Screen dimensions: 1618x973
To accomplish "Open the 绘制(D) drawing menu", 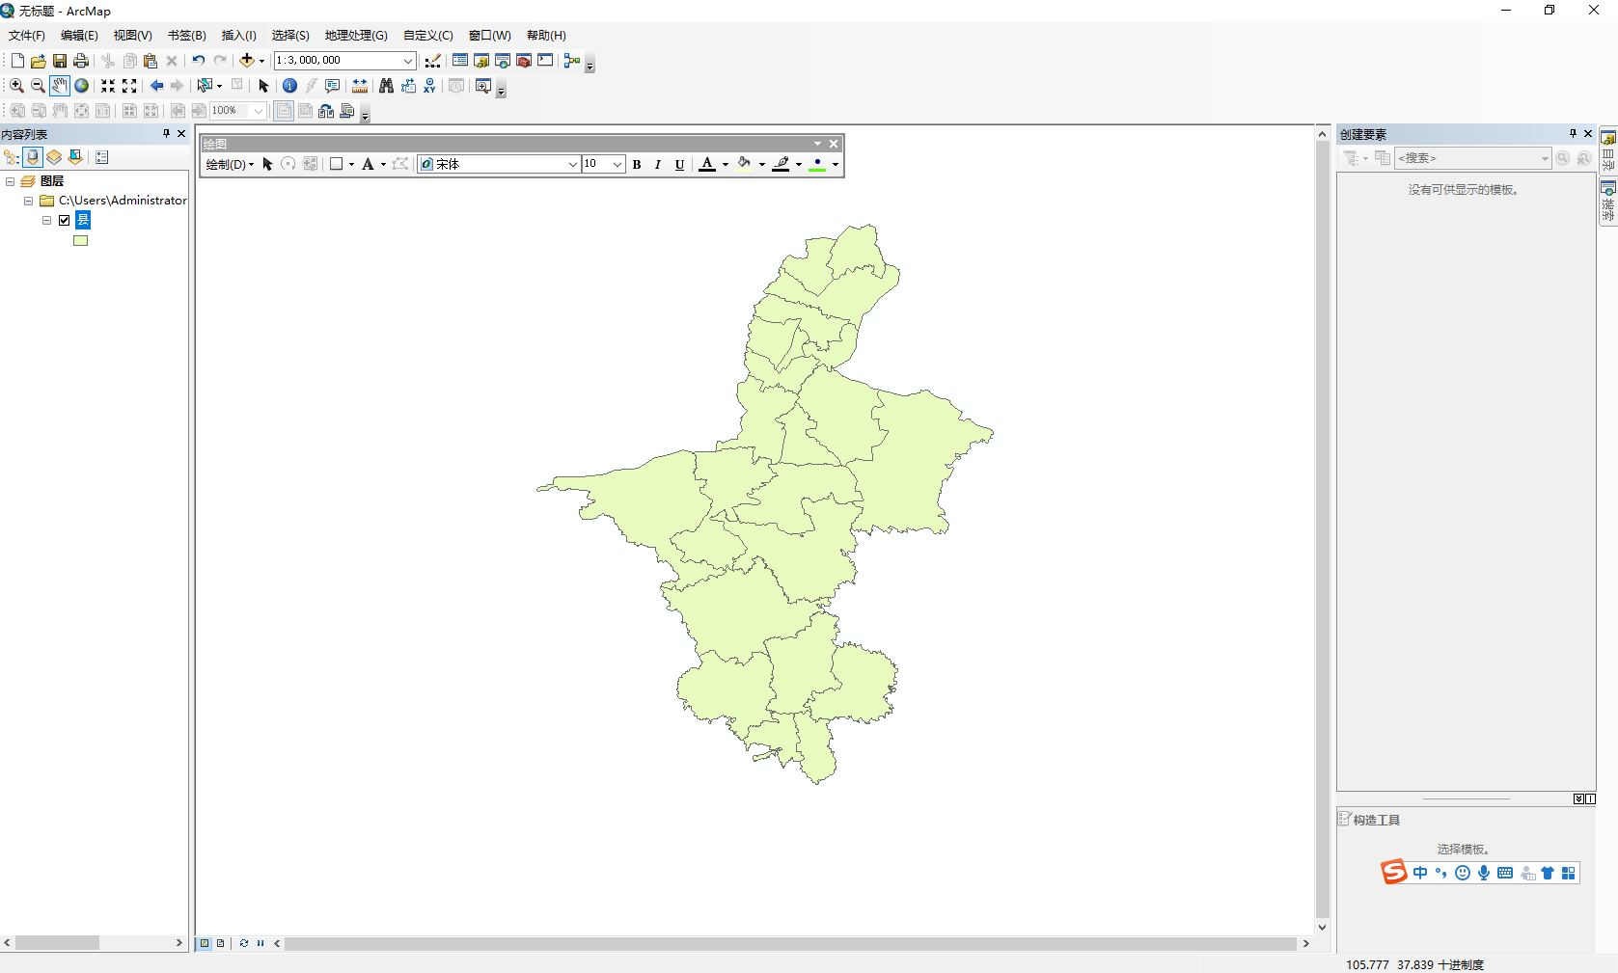I will [x=230, y=165].
